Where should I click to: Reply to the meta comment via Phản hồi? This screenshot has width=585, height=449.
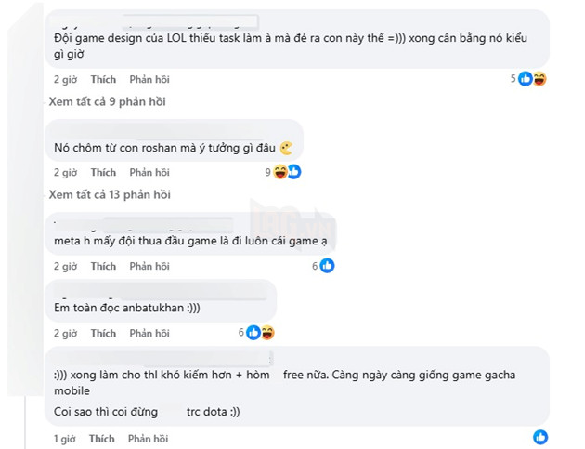point(149,266)
